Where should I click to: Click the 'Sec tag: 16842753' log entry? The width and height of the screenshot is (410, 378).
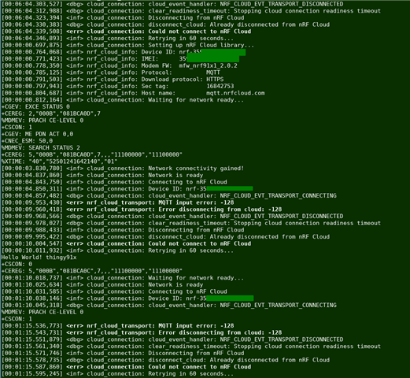pos(117,86)
